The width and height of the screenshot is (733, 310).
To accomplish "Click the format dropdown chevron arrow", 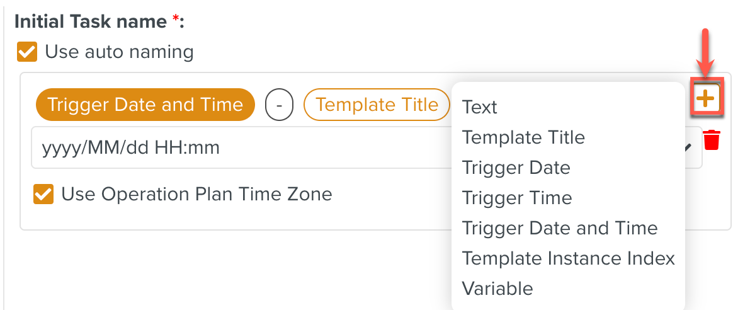I will pos(690,147).
